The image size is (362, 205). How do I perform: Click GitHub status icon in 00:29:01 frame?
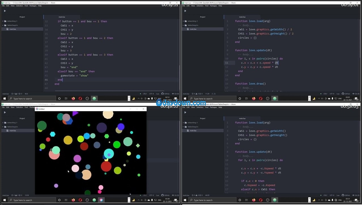346,94
